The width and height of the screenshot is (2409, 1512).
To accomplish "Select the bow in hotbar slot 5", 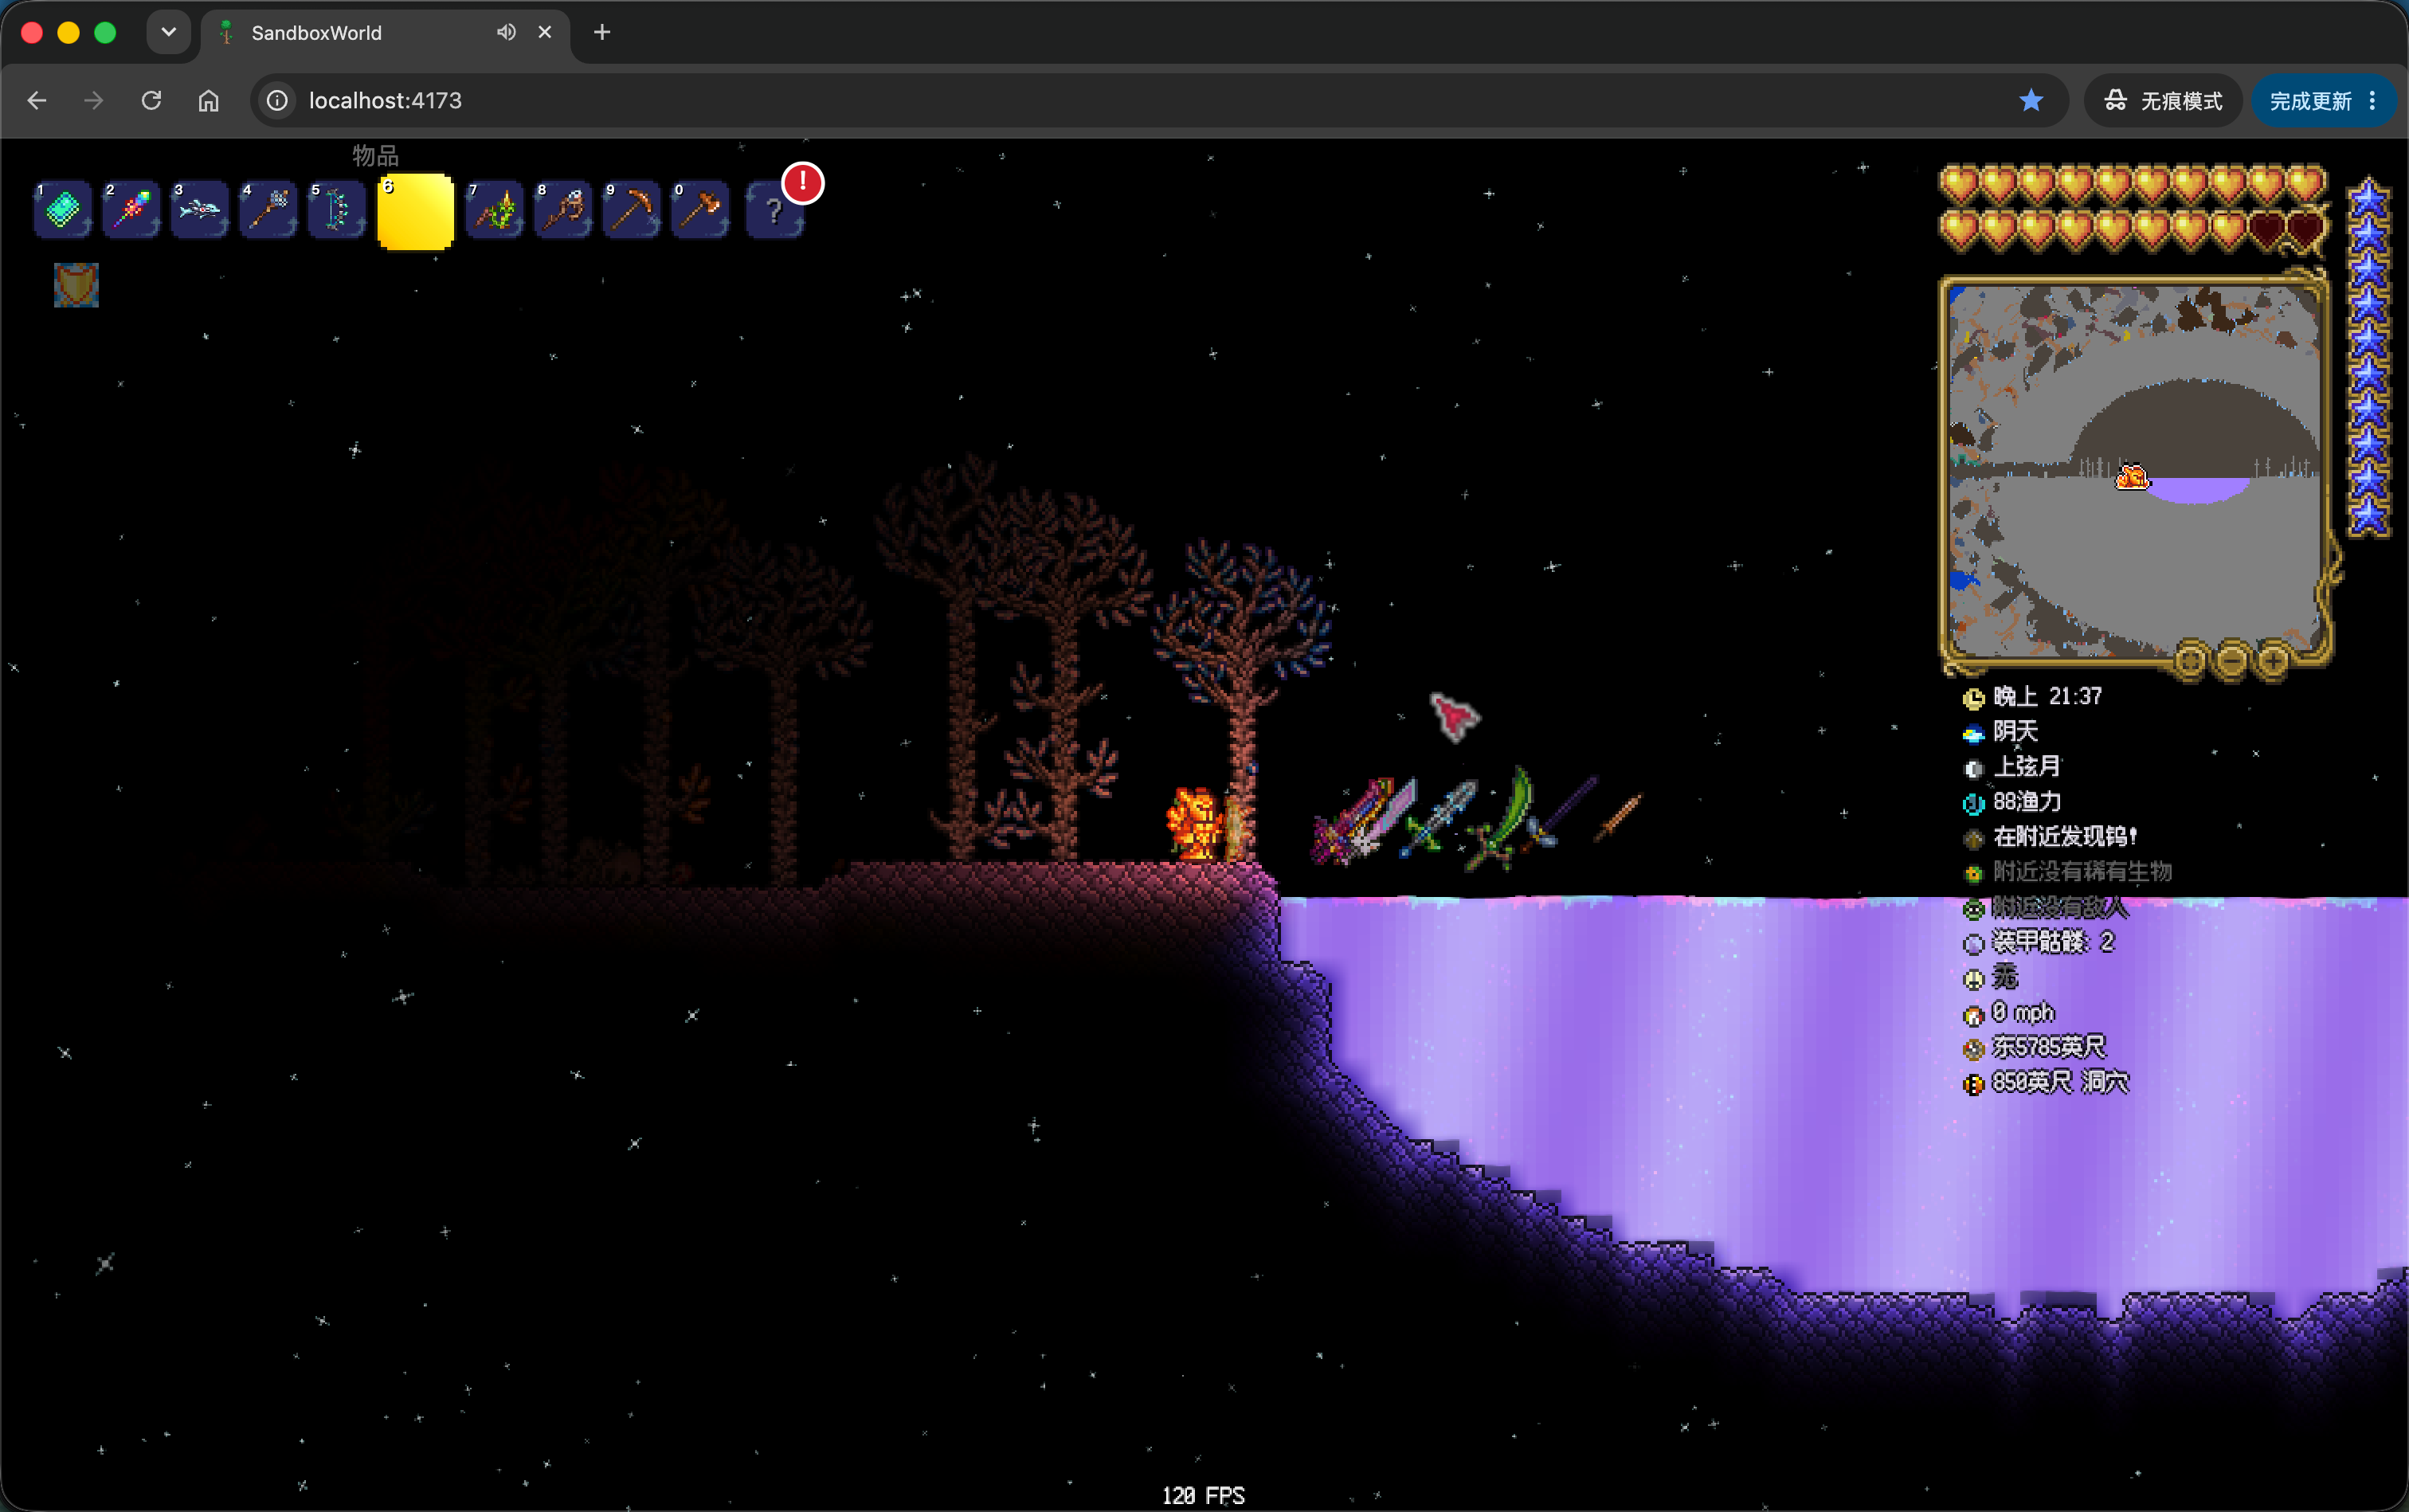I will (336, 210).
